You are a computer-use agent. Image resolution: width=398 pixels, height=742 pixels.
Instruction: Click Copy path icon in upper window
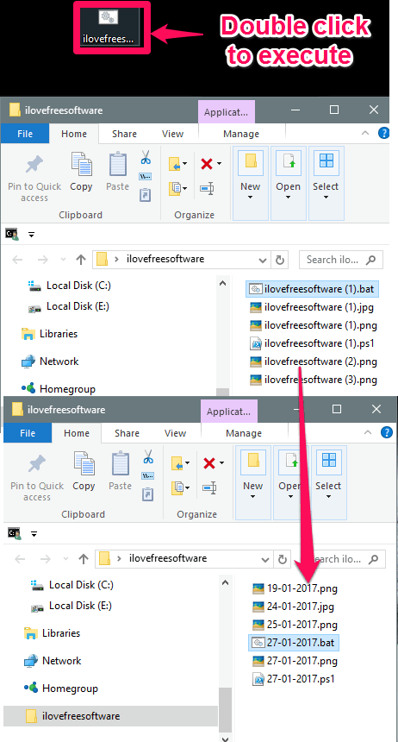[x=146, y=177]
